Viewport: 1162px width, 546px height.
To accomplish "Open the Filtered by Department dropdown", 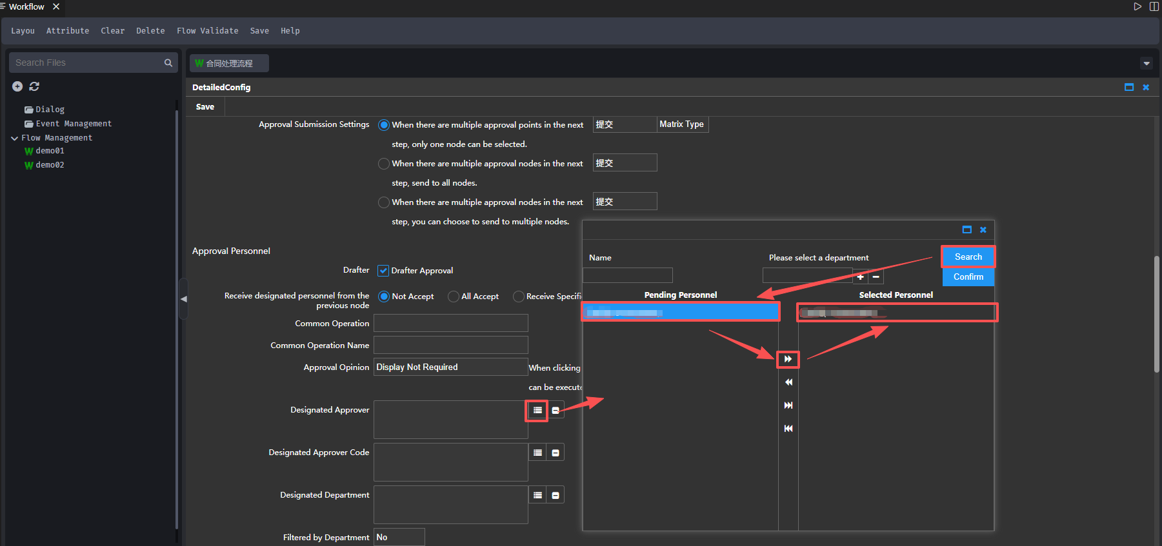I will (399, 537).
